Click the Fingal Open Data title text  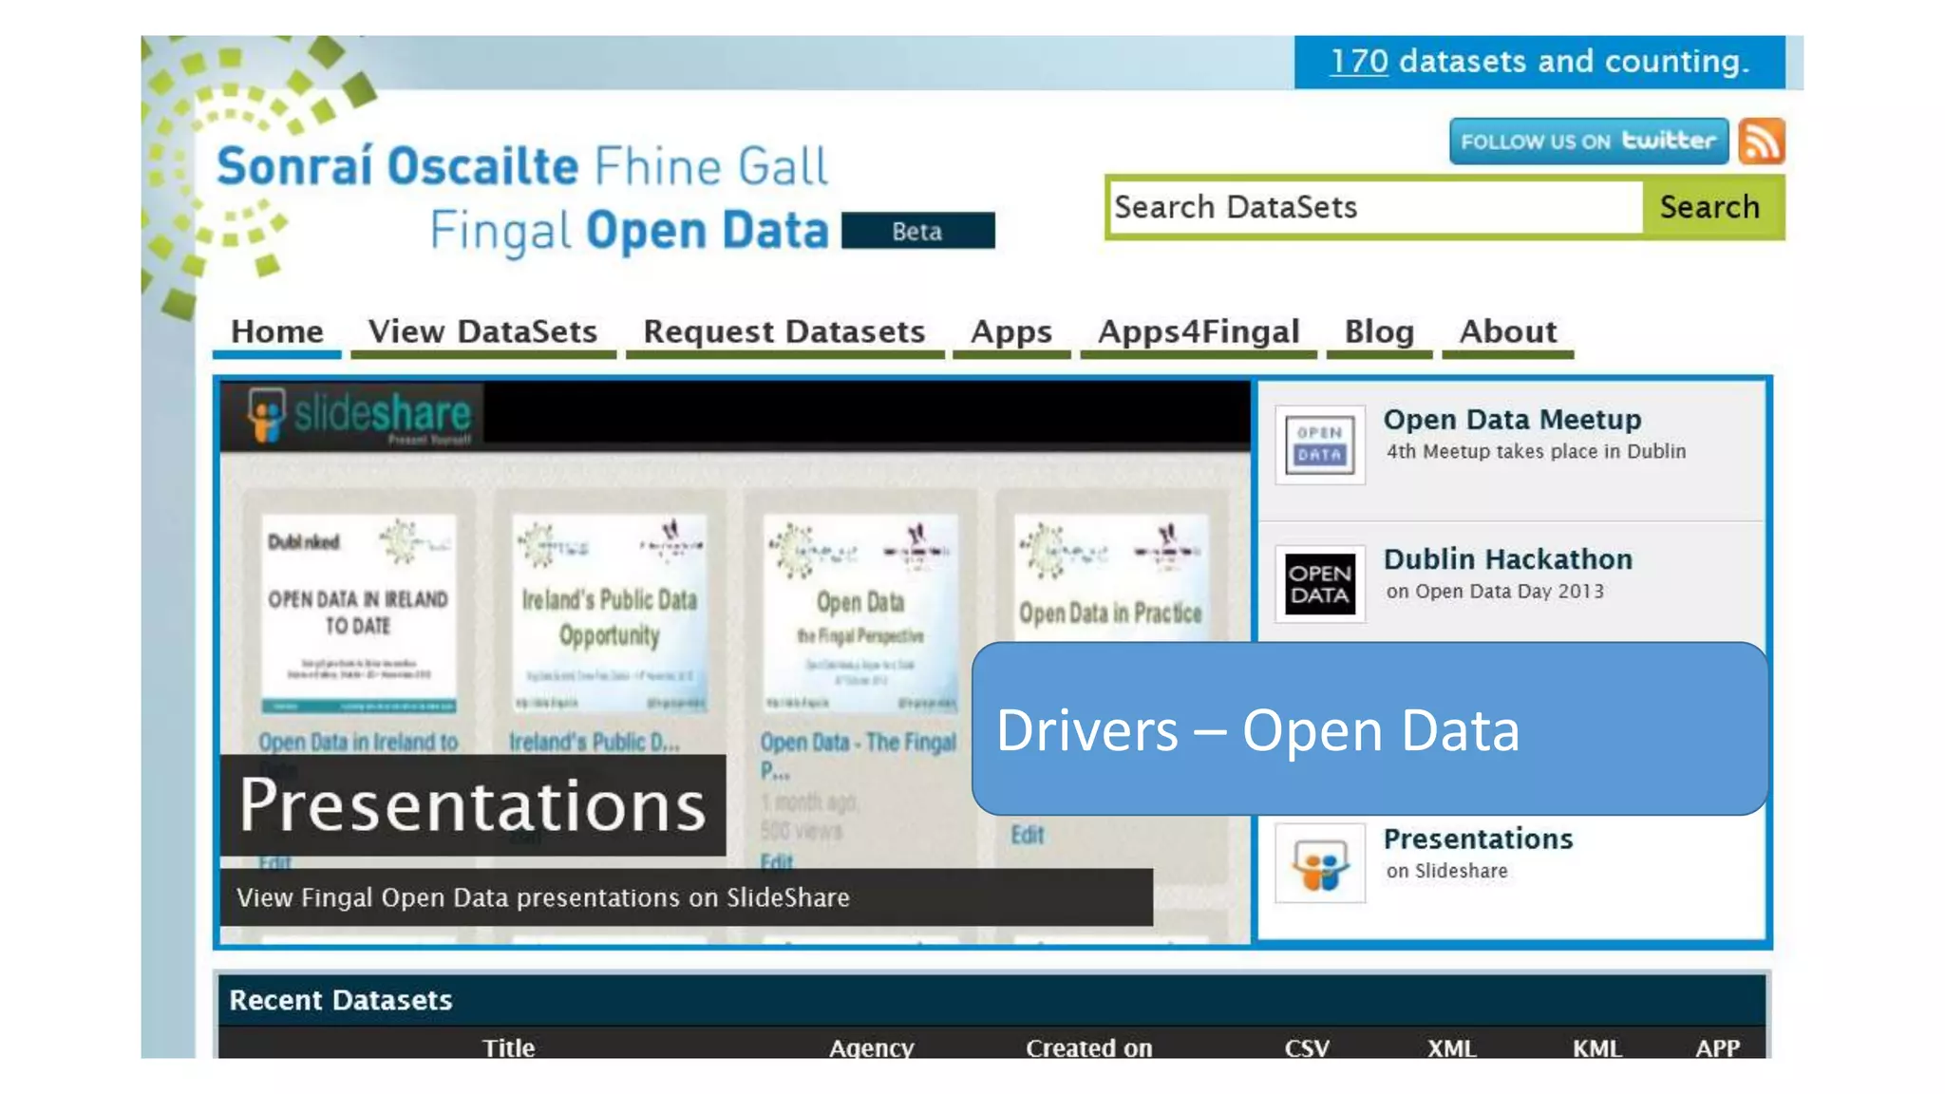(x=629, y=232)
